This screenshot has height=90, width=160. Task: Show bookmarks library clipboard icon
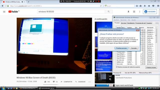tap(140, 6)
